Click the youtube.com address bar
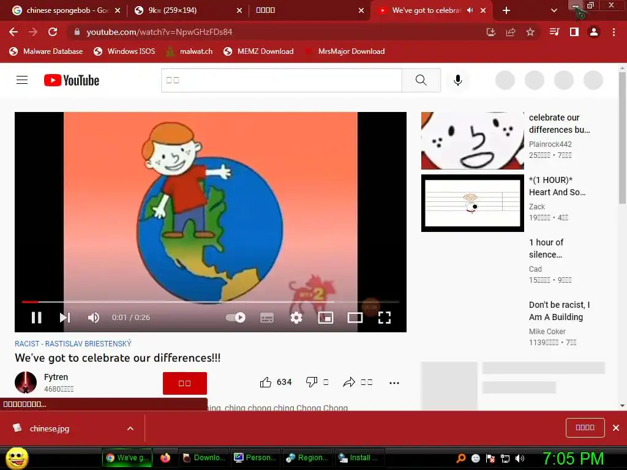 click(x=276, y=32)
